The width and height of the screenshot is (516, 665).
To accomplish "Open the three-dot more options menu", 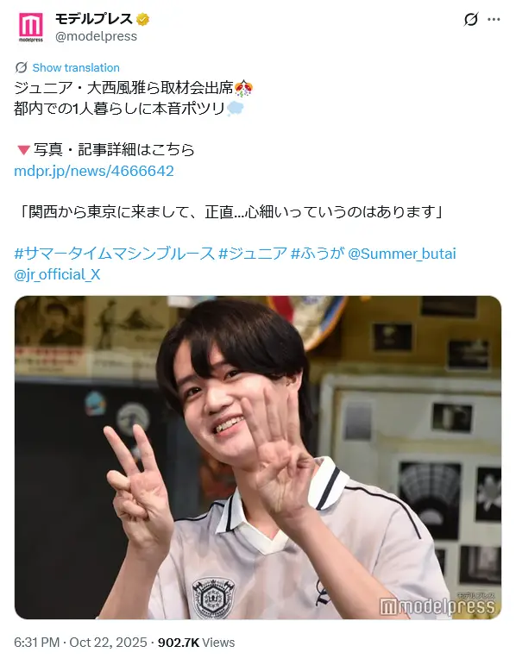I will 494,19.
